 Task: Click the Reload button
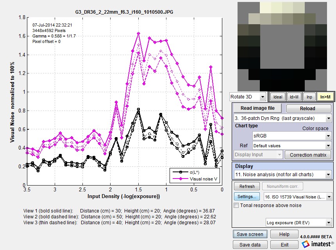pos(307,108)
